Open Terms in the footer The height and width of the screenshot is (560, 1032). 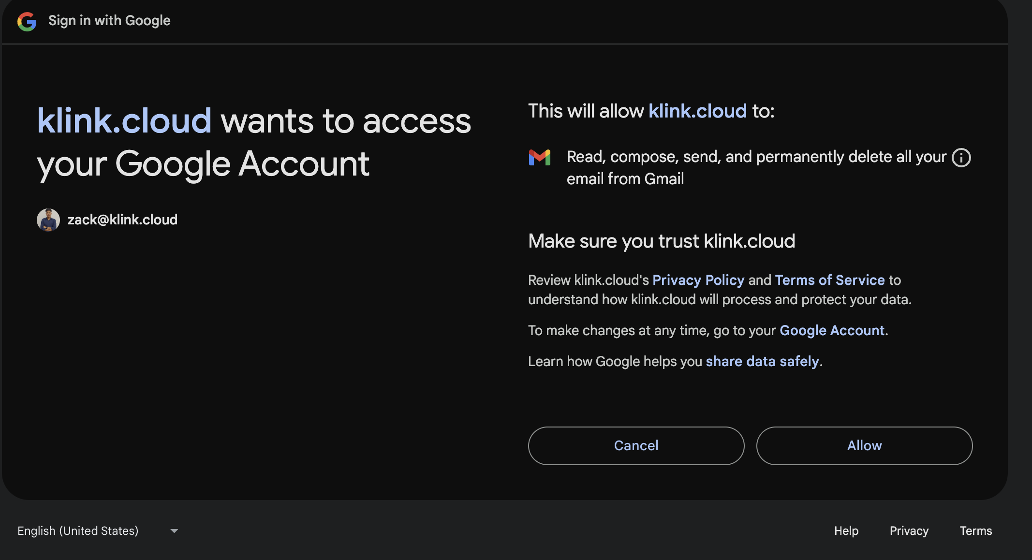tap(976, 531)
